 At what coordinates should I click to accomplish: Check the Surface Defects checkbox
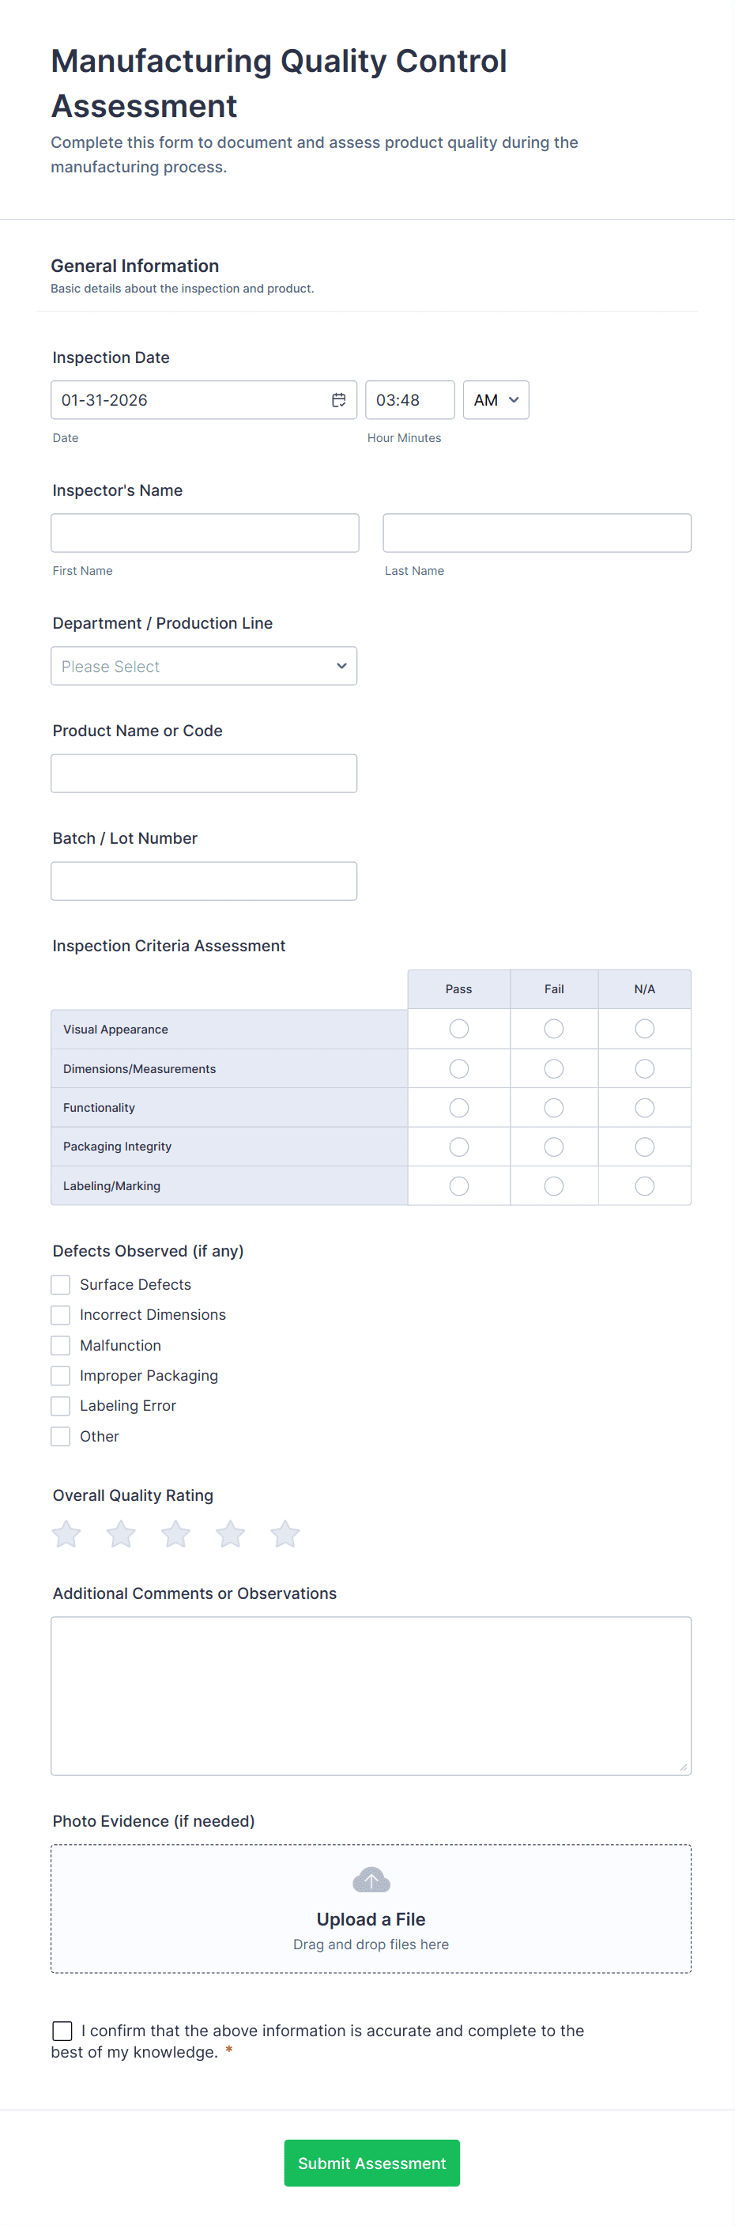point(60,1285)
